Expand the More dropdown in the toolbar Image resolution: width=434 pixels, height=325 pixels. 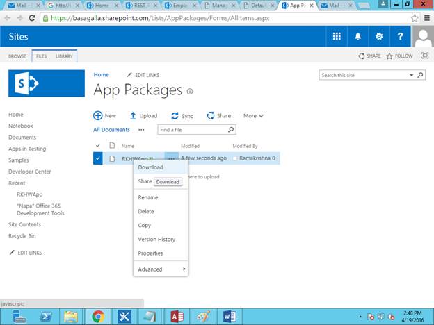tap(253, 116)
